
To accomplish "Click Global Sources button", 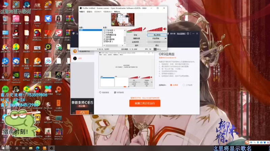I will tap(137, 42).
